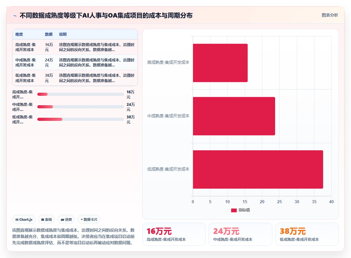The height and width of the screenshot is (258, 351).
Task: Click the 中成熟度 progress bar showing 24万元
Action: click(81, 107)
